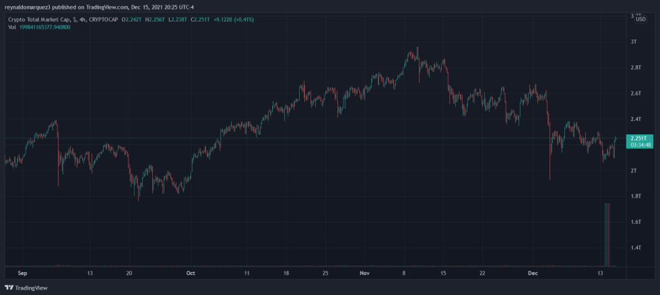Select the current price label 2.251T

[637, 137]
